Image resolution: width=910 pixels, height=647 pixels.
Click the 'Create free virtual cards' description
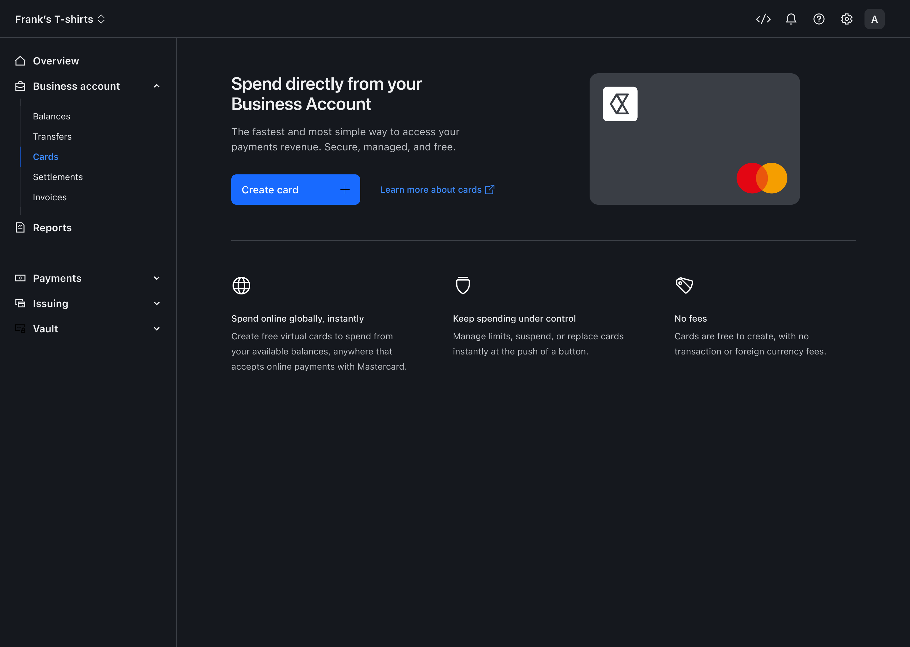319,351
